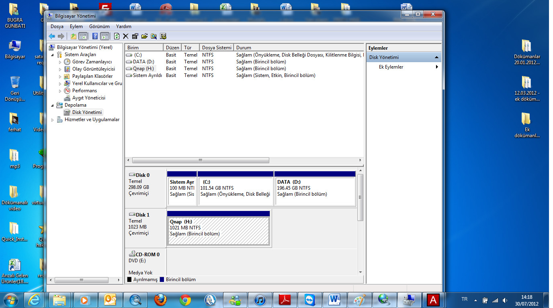553x308 pixels.
Task: Expand the Yerel Kullanıcılar ve Gruplar node
Action: coord(60,83)
